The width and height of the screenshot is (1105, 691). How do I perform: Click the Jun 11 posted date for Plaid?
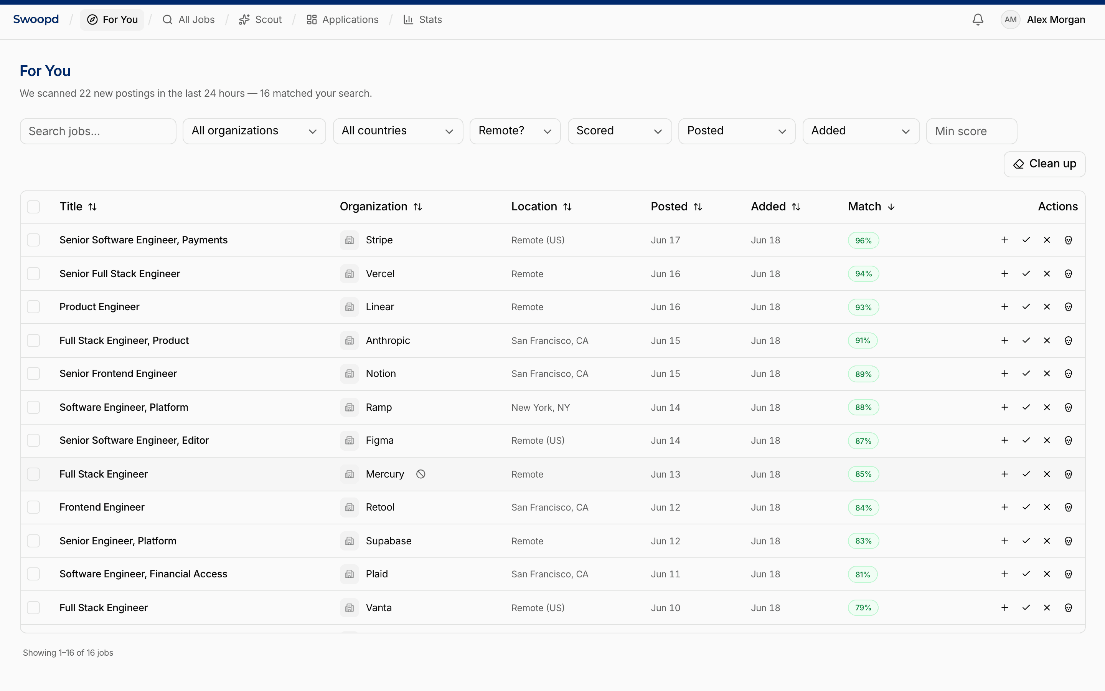click(x=665, y=574)
